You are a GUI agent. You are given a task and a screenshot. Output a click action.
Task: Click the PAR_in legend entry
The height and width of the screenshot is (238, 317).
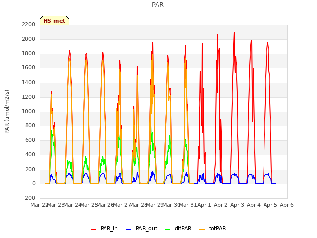pos(104,228)
